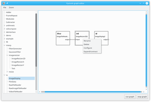The width and height of the screenshot is (151, 102).
Task: Collapse the imageresizer tree node
Action: tap(7, 55)
